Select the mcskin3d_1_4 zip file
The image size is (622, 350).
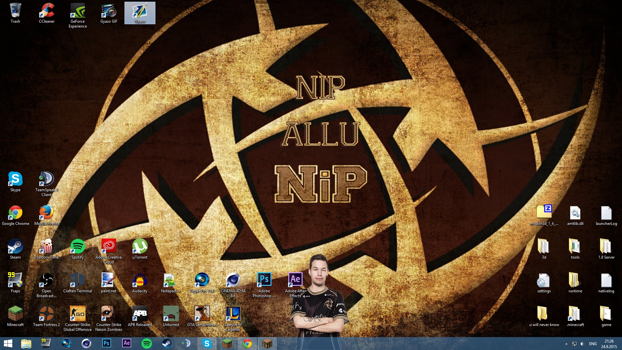tap(544, 215)
